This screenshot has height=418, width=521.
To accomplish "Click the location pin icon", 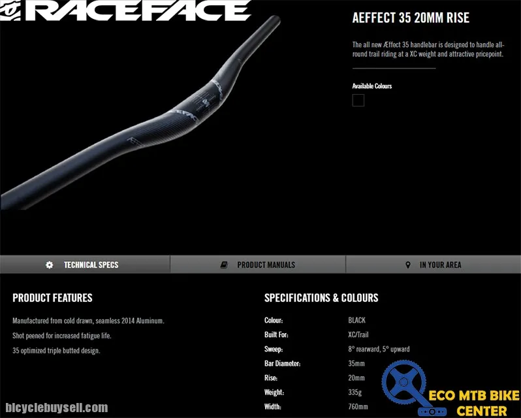I will tap(408, 265).
